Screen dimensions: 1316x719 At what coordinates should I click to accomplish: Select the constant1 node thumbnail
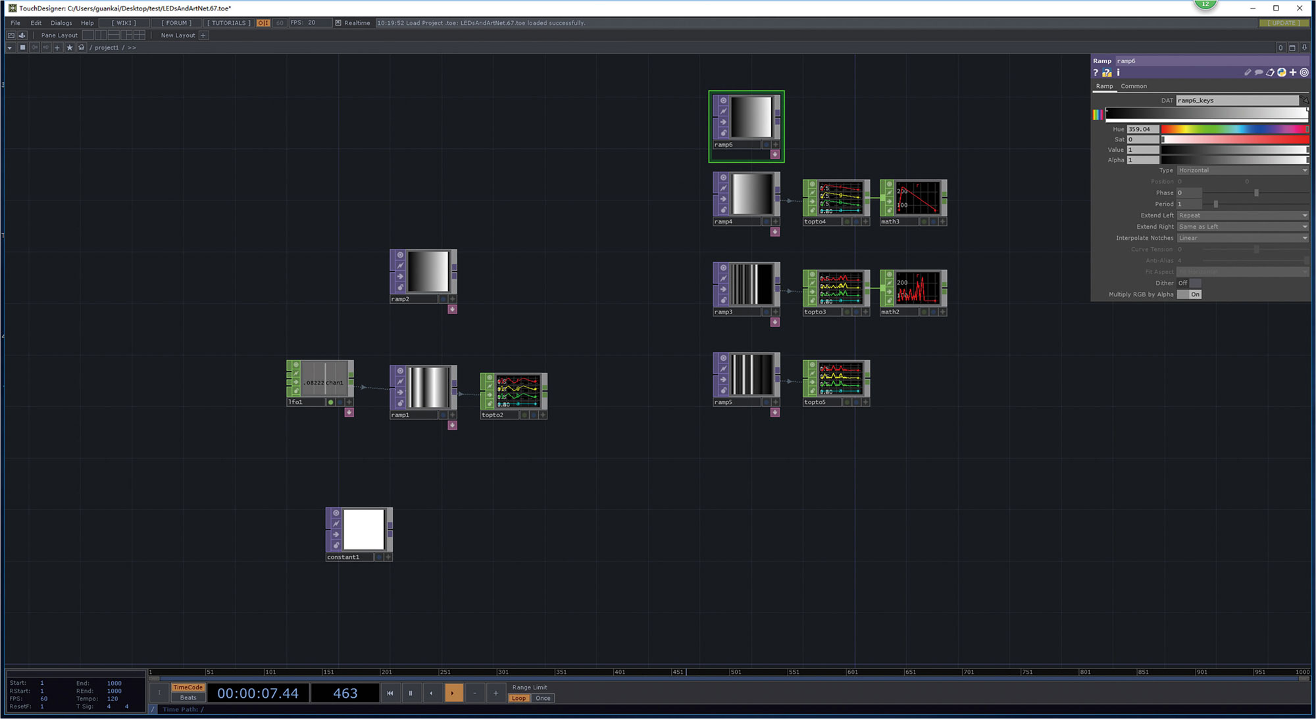pyautogui.click(x=364, y=530)
